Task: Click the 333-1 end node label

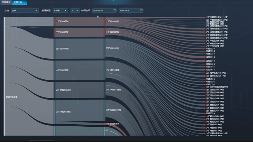Action: (x=211, y=54)
